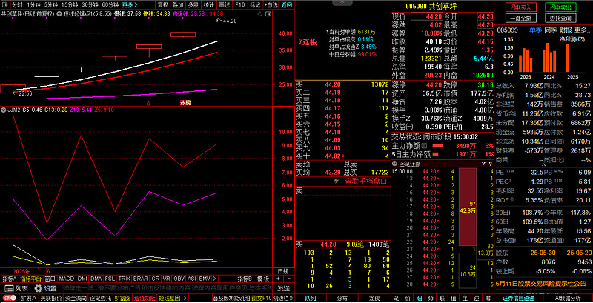
Task: Select the 60分钟 period
Action: point(110,5)
